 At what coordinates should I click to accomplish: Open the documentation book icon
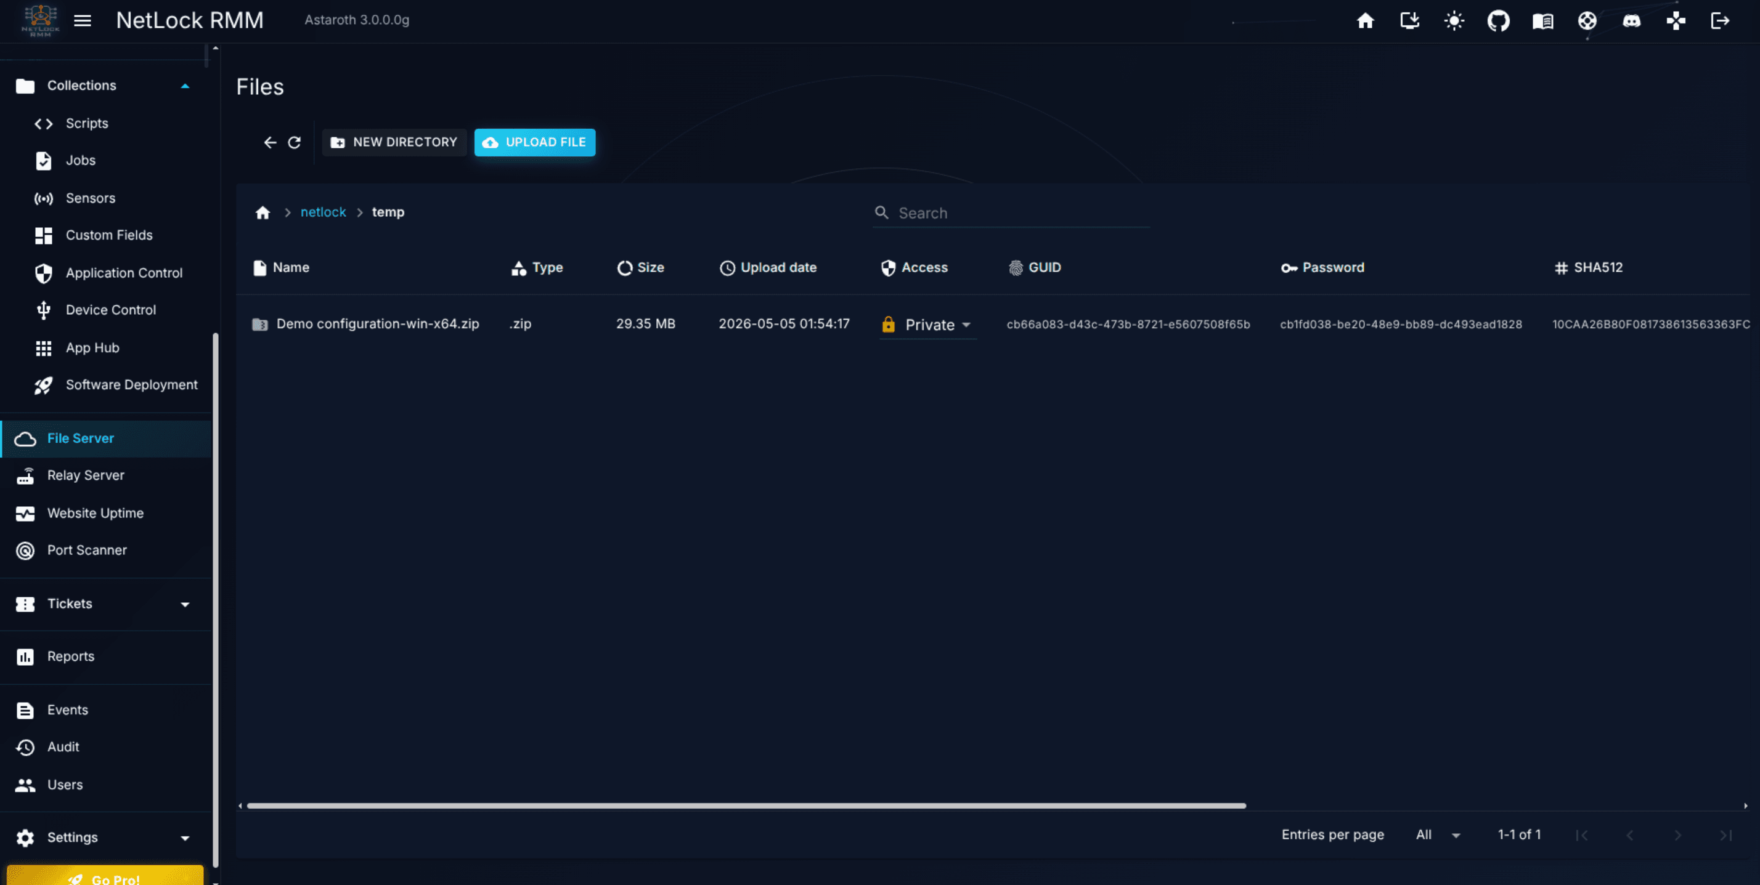[1542, 21]
